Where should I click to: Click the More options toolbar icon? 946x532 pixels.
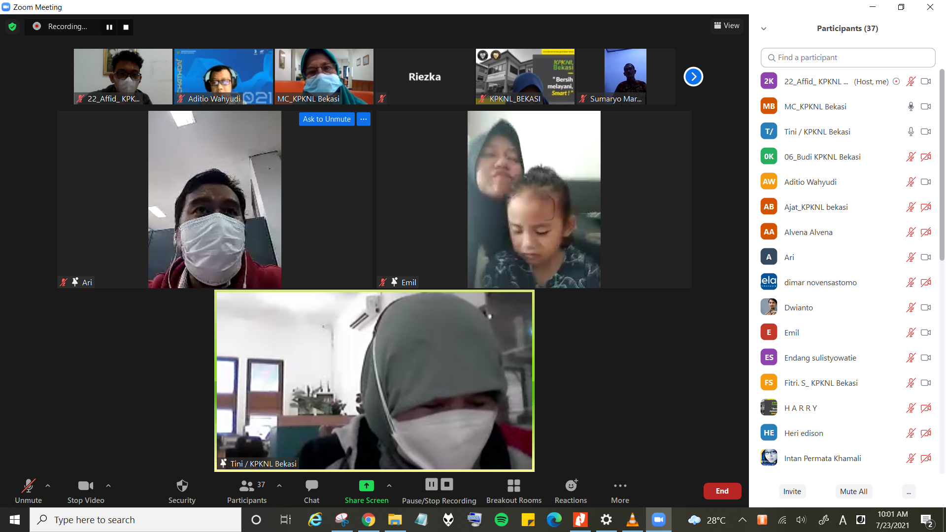point(620,486)
